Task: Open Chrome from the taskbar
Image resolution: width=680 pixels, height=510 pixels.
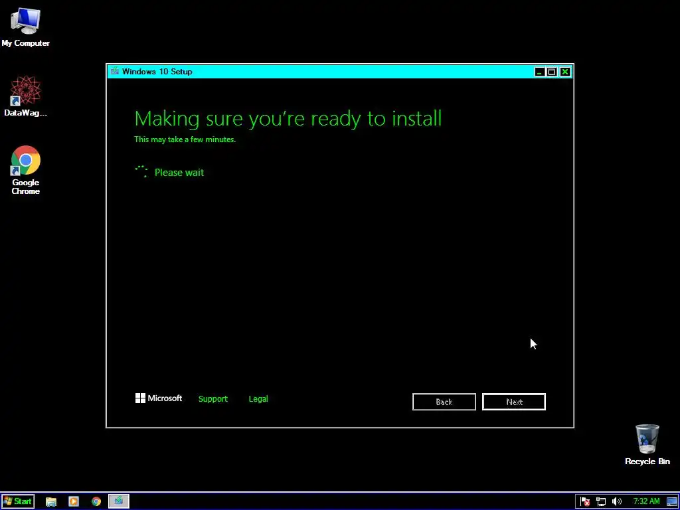Action: (x=96, y=502)
